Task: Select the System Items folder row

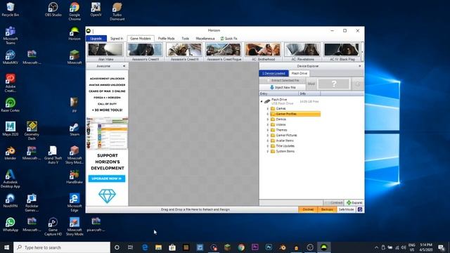Action: [283, 152]
